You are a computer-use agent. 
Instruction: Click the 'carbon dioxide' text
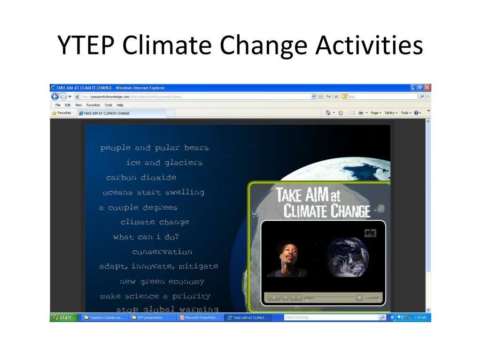(x=141, y=178)
